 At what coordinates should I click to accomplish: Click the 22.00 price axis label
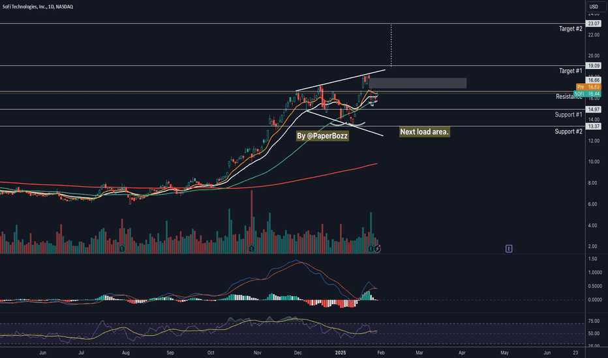click(594, 35)
